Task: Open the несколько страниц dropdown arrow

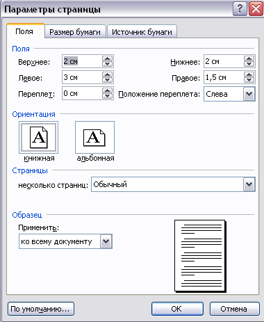Action: (x=249, y=184)
